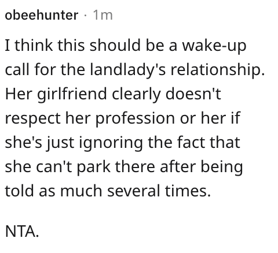Open the obeehunter user profile
This screenshot has height=253, width=278.
(x=42, y=15)
